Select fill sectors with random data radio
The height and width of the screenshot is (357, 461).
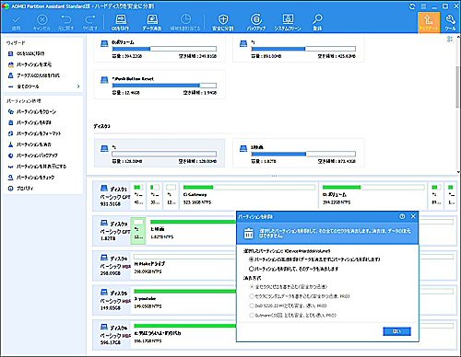pos(252,296)
